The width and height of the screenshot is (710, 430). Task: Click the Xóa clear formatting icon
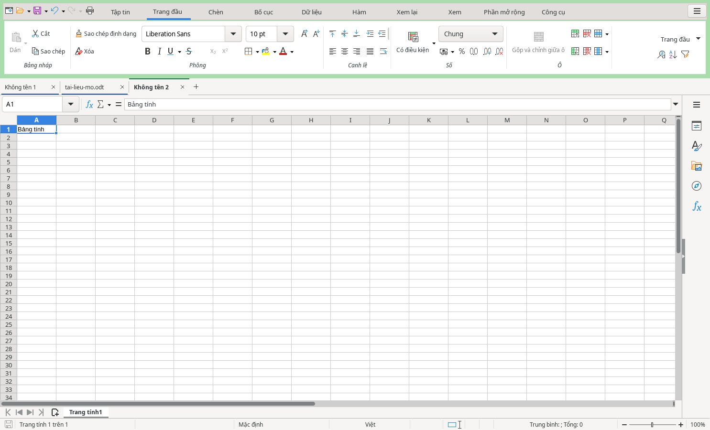pyautogui.click(x=79, y=51)
